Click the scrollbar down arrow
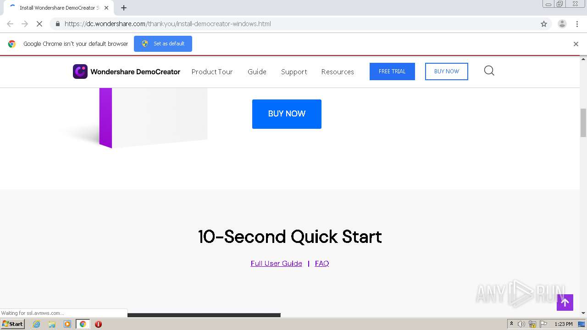The width and height of the screenshot is (587, 330). 583,313
